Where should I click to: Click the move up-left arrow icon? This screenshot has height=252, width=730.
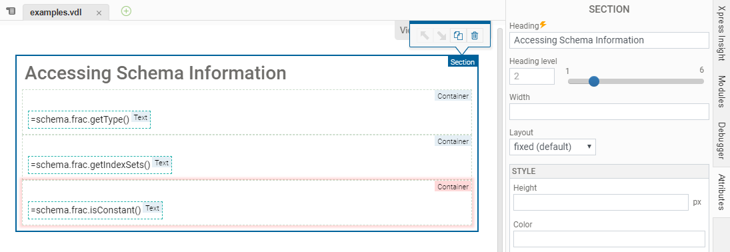pyautogui.click(x=425, y=35)
